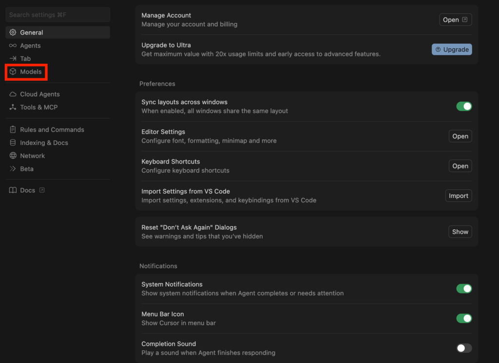
Task: Disable Sync layouts across windows toggle
Action: (463, 107)
